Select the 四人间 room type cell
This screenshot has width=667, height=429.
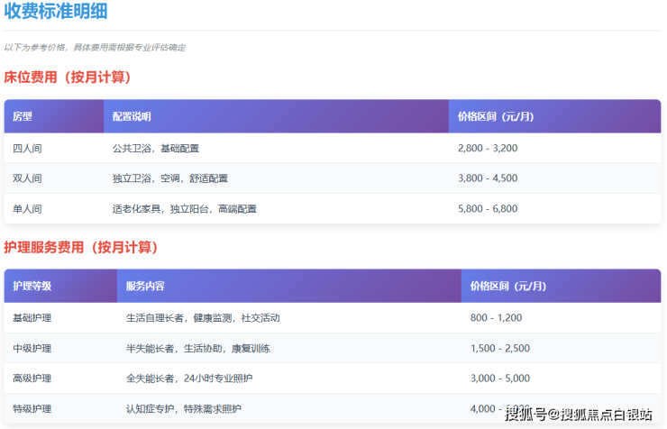click(27, 148)
